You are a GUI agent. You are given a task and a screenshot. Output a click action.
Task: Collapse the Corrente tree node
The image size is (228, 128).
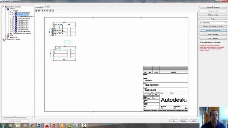point(8,11)
